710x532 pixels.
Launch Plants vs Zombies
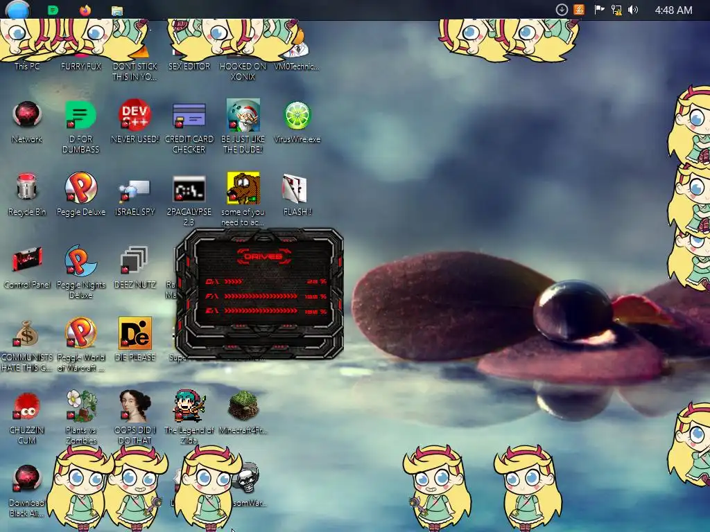80,406
